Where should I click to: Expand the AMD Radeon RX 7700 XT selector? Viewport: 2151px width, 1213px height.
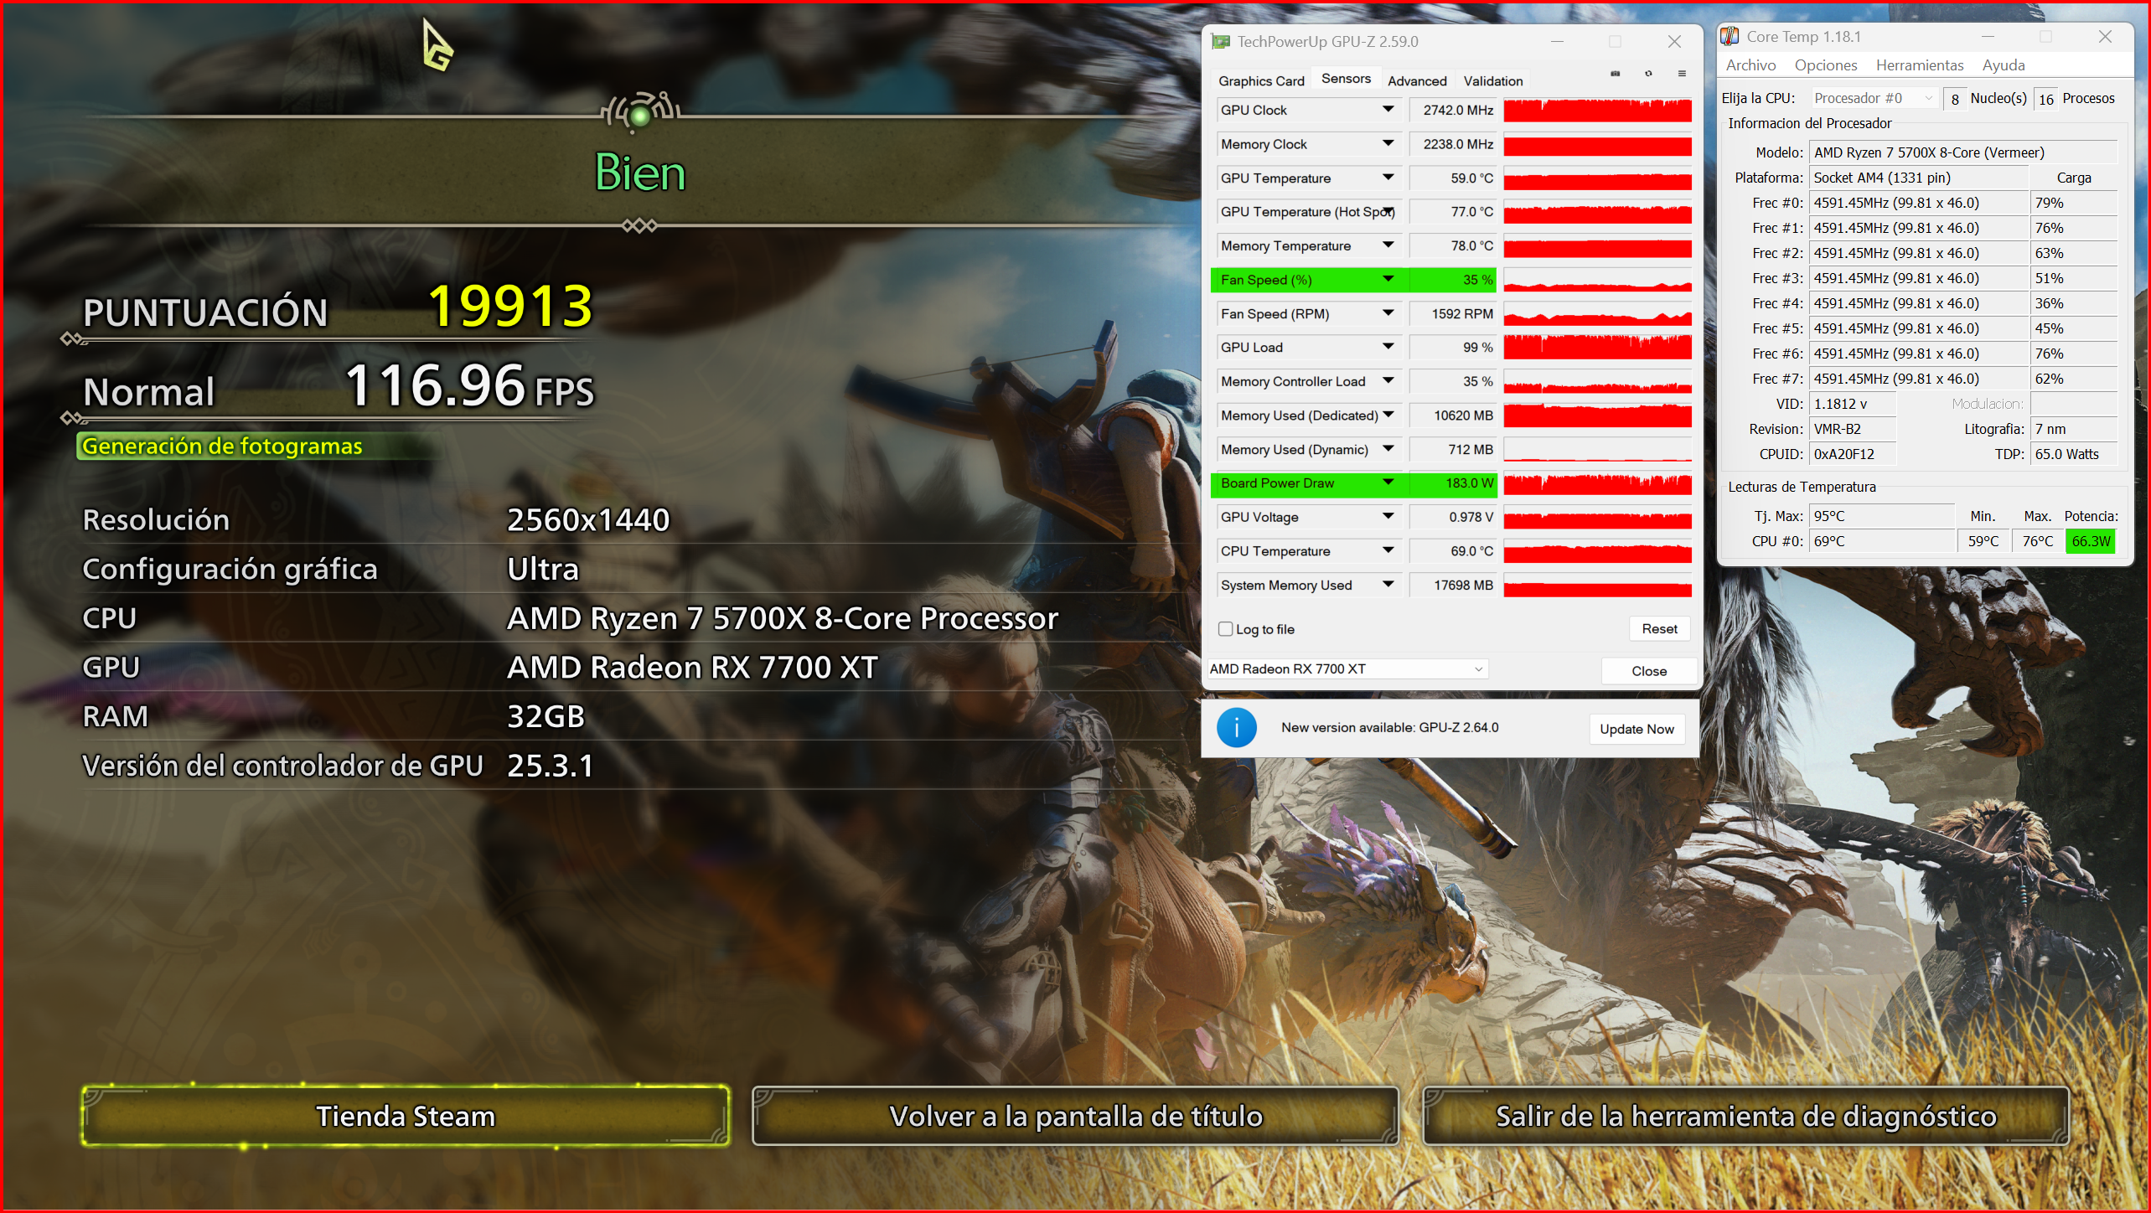coord(1347,668)
